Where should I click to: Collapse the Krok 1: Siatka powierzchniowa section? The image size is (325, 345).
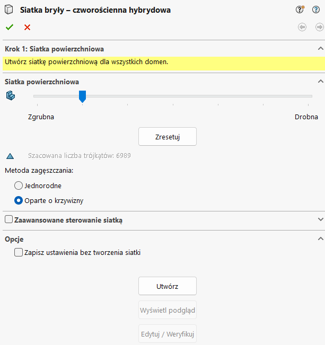pos(320,49)
